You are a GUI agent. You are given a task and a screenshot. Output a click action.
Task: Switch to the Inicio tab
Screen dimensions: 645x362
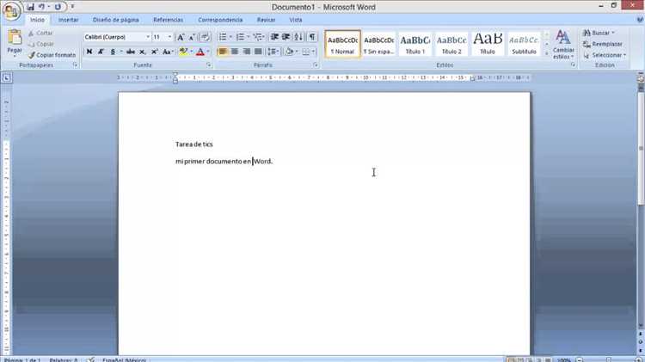tap(37, 20)
